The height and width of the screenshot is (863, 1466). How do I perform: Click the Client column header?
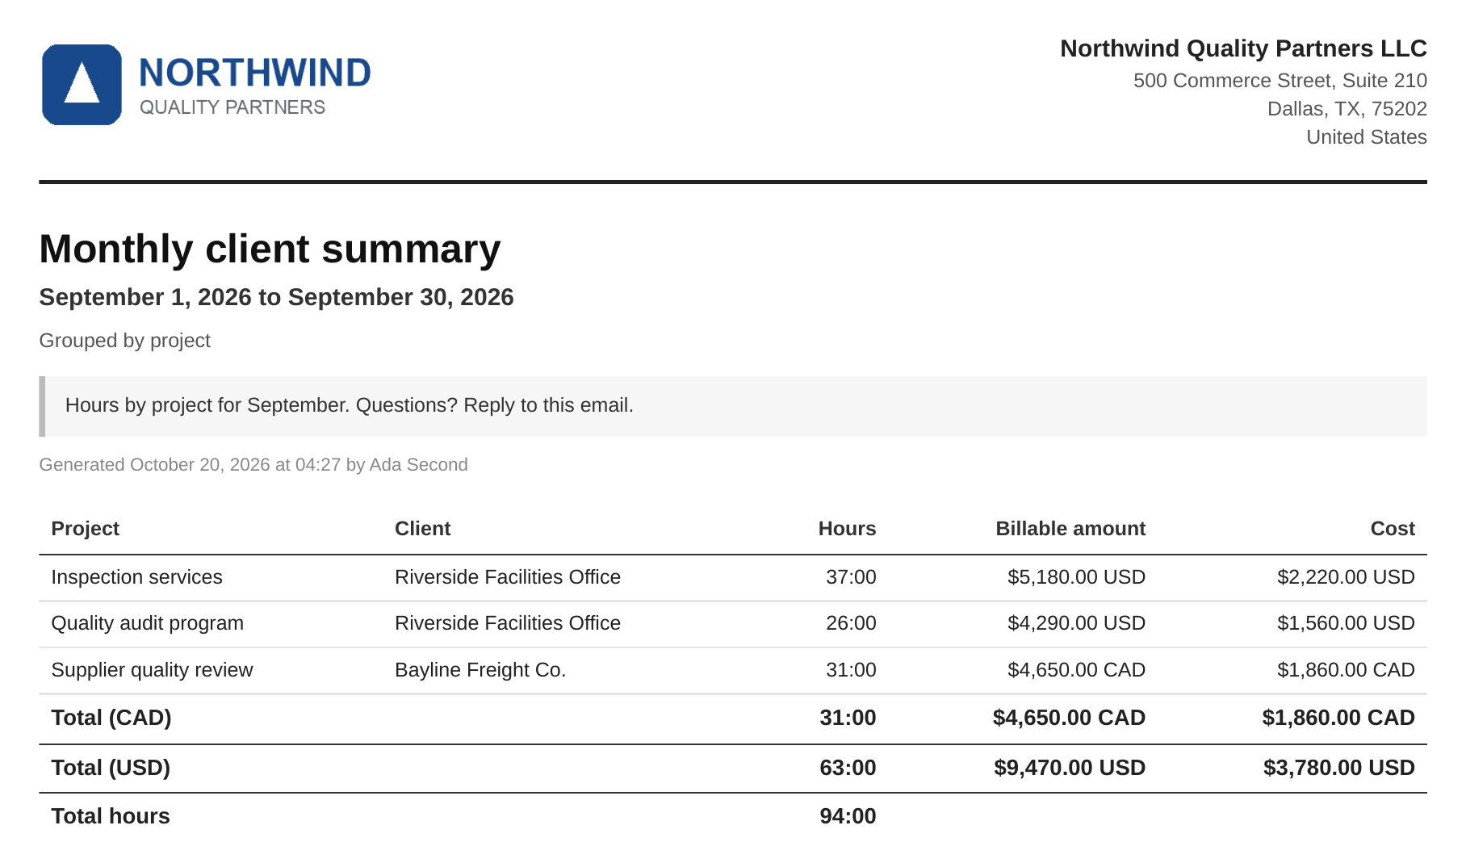[x=423, y=529]
